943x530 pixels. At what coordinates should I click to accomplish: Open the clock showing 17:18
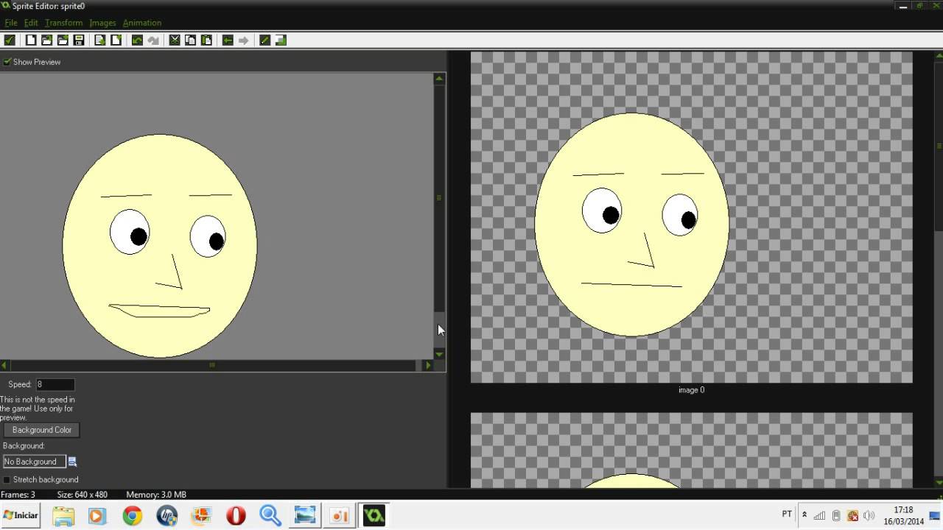(x=903, y=515)
